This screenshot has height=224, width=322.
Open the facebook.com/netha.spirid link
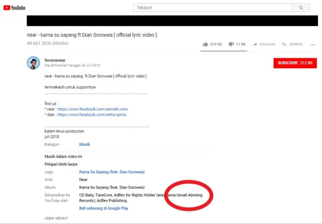(x=93, y=115)
